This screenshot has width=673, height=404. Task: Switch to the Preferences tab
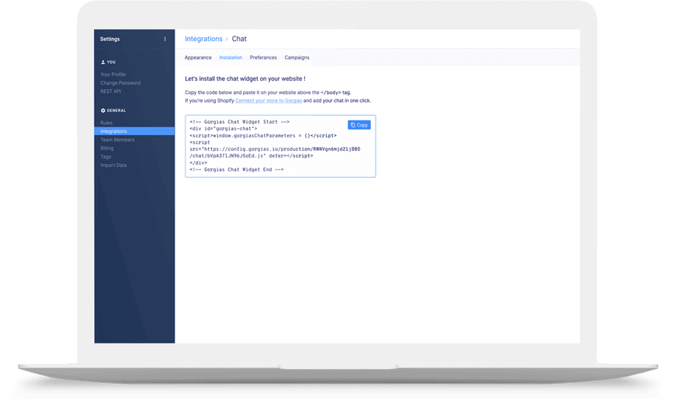(x=263, y=57)
